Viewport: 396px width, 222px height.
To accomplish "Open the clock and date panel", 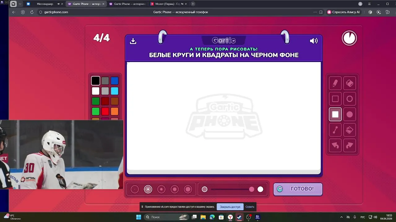I will click(x=386, y=217).
